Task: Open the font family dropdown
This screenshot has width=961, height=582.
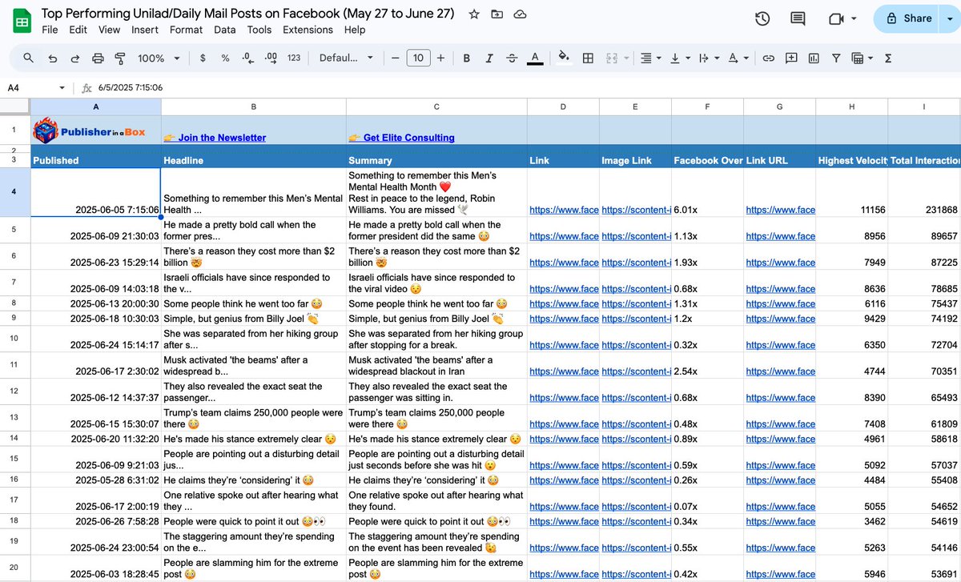Action: click(x=346, y=58)
